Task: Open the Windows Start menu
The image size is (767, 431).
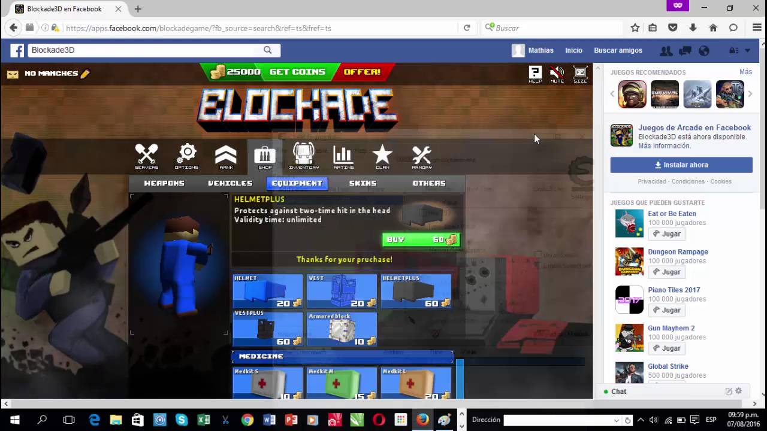Action: [14, 420]
